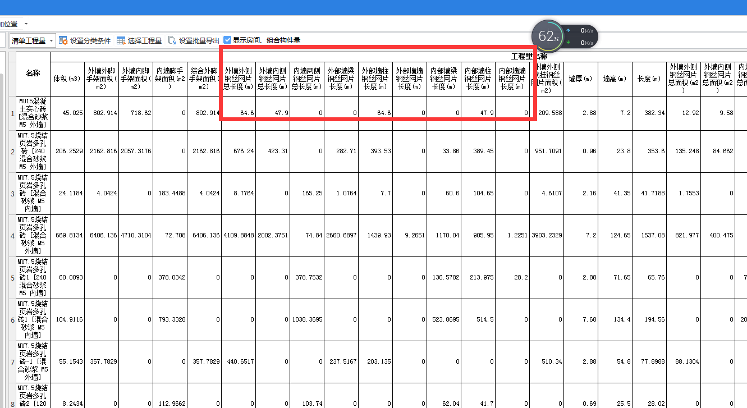
Task: Click the 62% memory usage circle widget
Action: (x=548, y=36)
